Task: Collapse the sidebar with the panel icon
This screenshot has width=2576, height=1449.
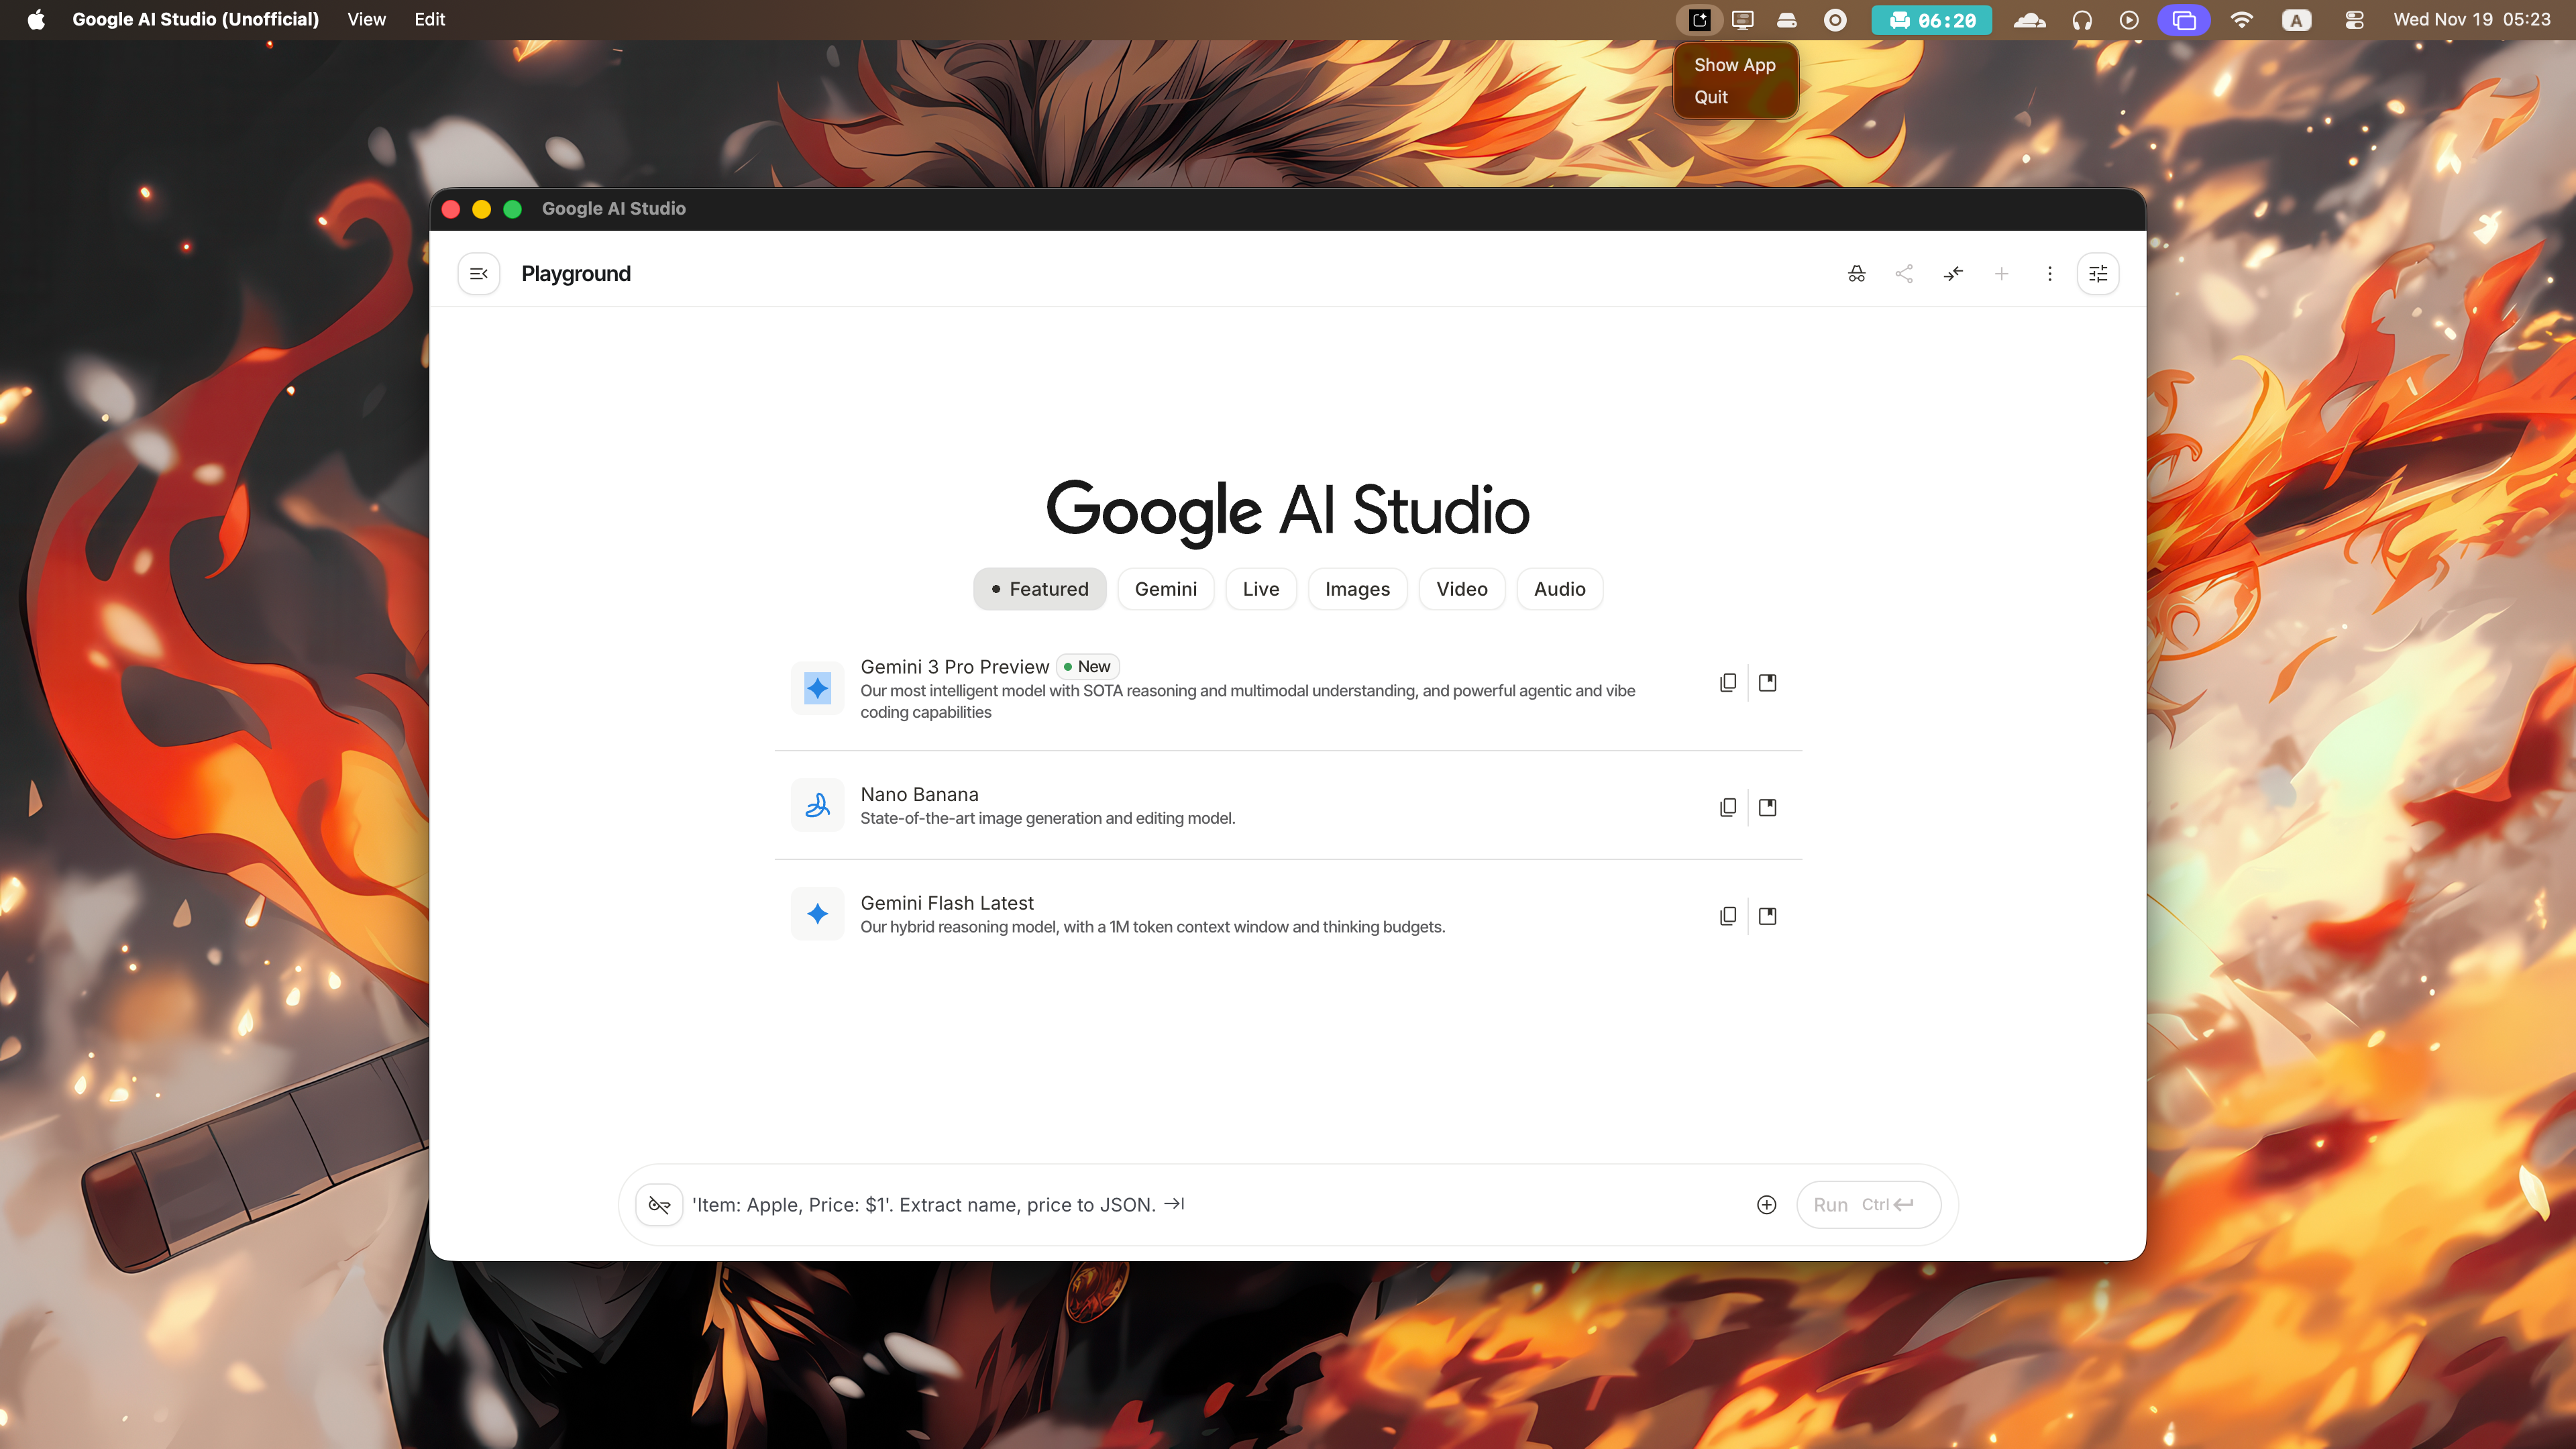Action: [479, 273]
